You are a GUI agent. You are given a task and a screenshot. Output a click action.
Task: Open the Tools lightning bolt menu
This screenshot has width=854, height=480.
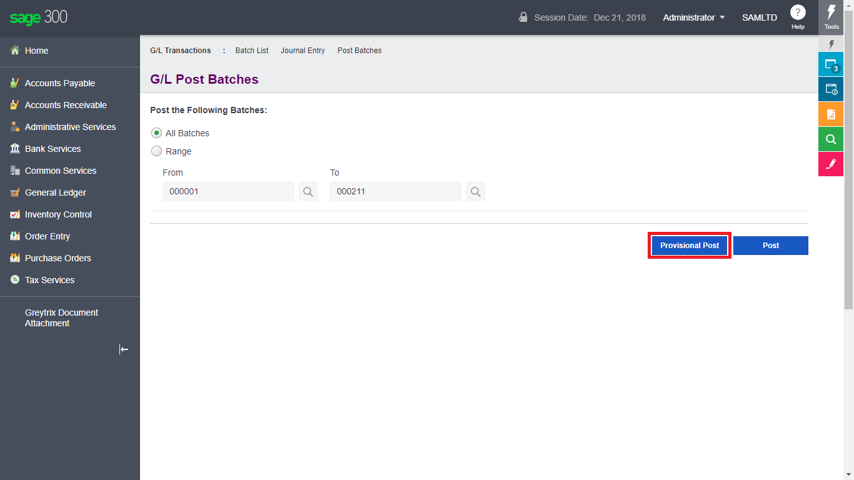pos(831,17)
